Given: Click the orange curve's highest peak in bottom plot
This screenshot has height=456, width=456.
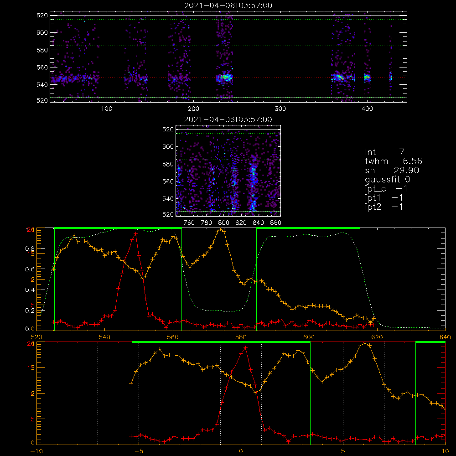Looking at the screenshot, I should coord(366,344).
